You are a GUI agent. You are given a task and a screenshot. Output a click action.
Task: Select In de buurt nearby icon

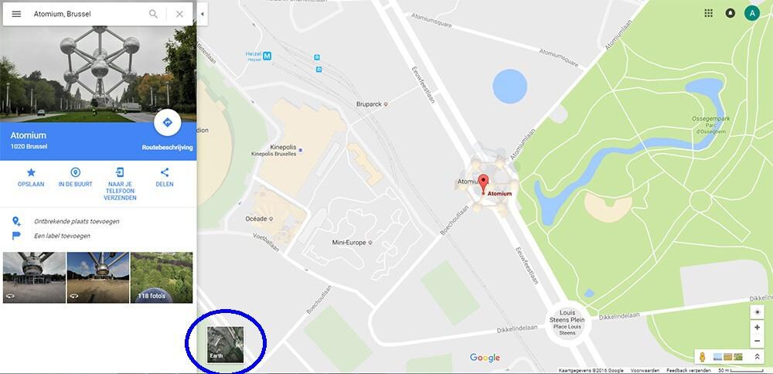click(x=76, y=178)
